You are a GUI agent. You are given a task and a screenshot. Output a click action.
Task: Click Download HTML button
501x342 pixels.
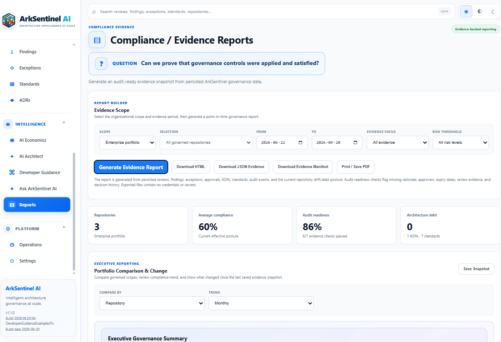191,167
